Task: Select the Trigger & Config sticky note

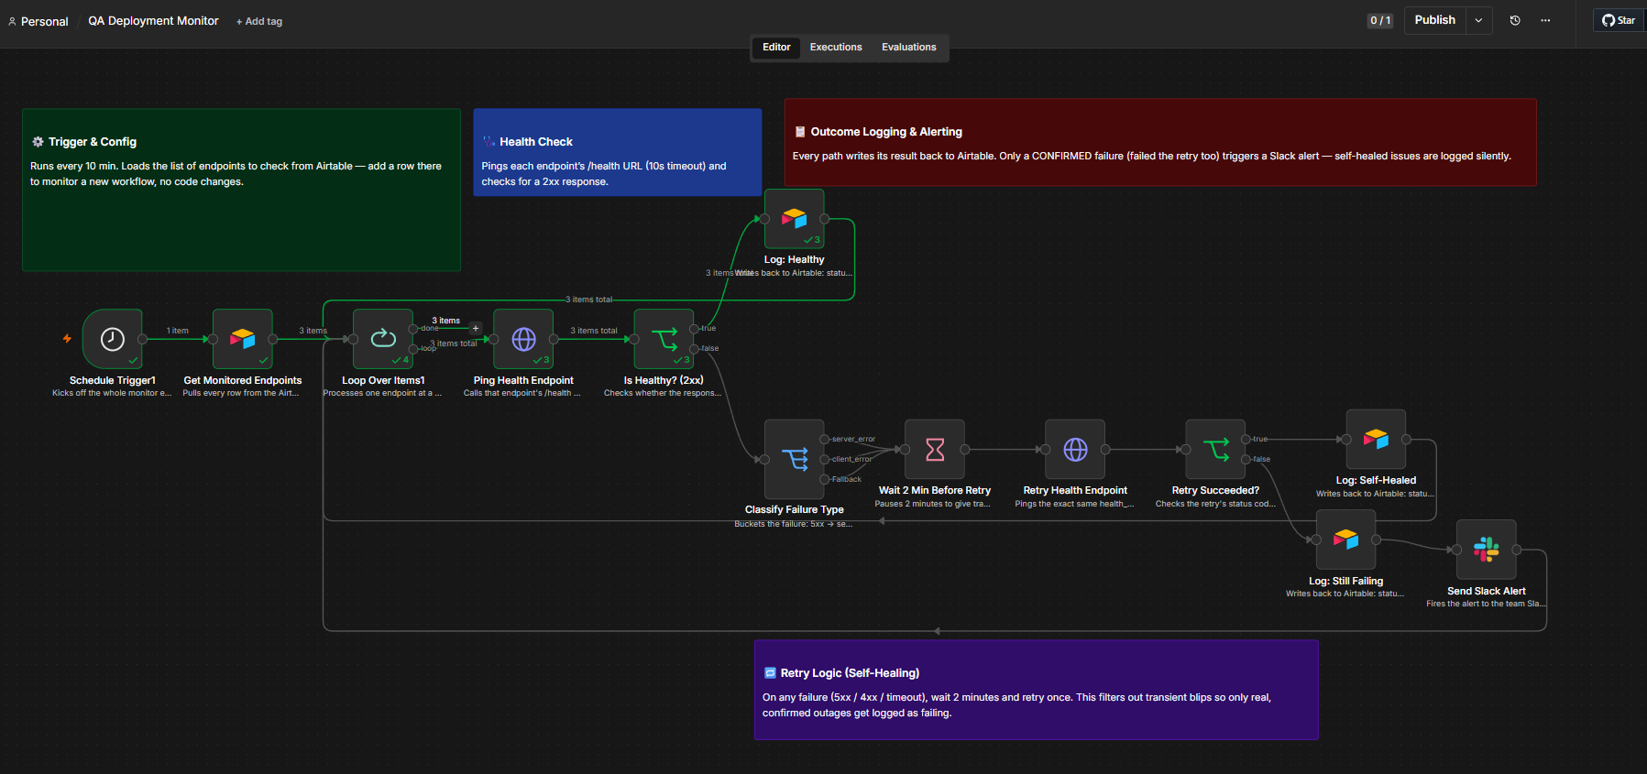Action: [241, 190]
